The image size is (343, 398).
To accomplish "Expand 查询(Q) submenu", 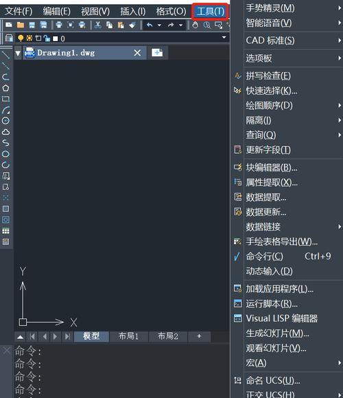I will coord(287,134).
